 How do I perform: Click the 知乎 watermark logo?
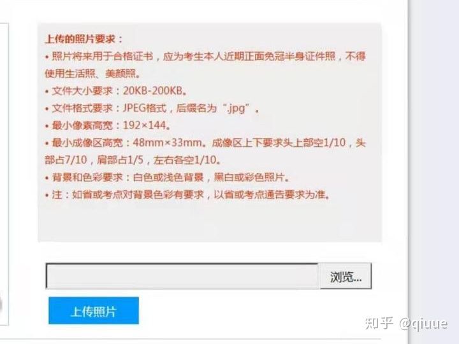click(x=379, y=322)
